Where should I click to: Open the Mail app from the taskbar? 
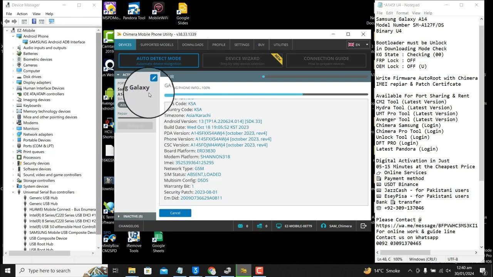164,270
